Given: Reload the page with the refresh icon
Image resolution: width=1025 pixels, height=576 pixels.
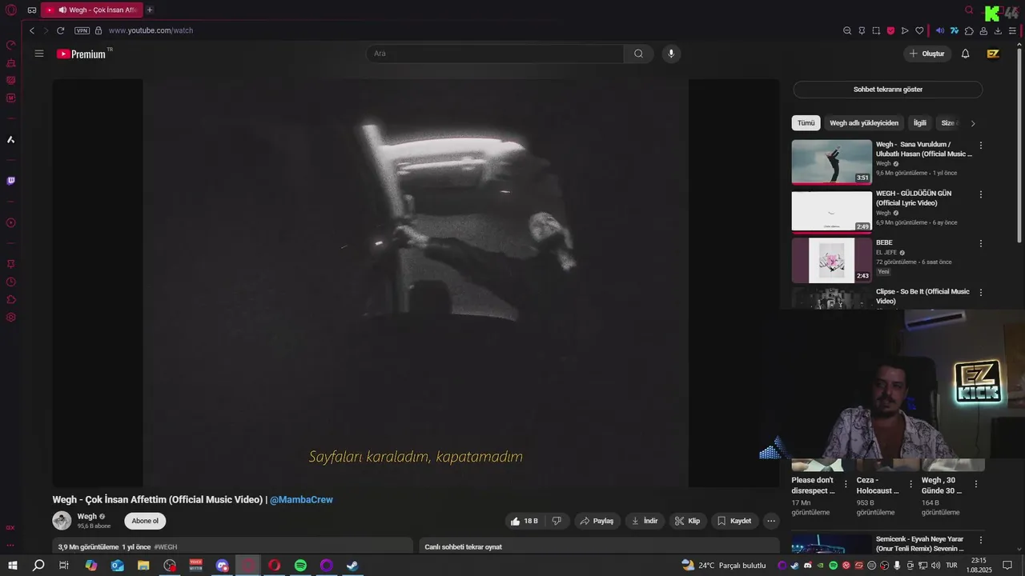Looking at the screenshot, I should pyautogui.click(x=60, y=30).
